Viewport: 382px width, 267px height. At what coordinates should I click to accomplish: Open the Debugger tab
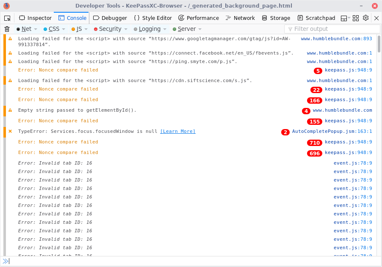[110, 18]
